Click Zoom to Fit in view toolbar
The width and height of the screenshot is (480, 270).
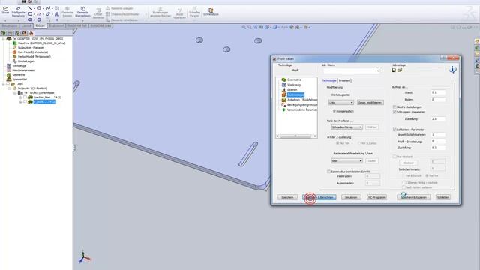click(x=244, y=27)
